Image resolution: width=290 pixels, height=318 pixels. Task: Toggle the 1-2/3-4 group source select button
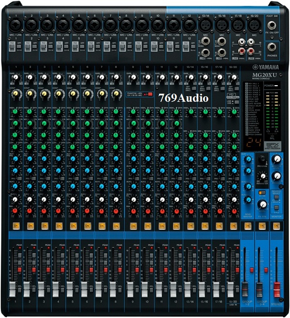click(x=276, y=208)
